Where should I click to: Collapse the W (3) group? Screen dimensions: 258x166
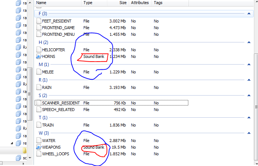pyautogui.click(x=249, y=133)
